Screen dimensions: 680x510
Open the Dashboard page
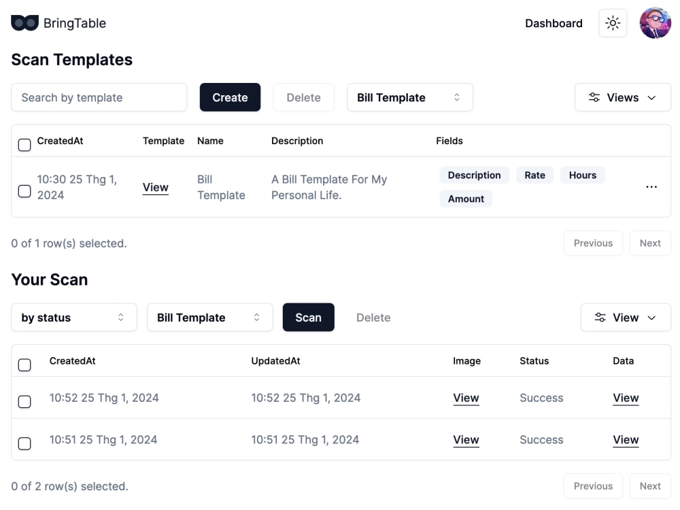[x=554, y=22]
